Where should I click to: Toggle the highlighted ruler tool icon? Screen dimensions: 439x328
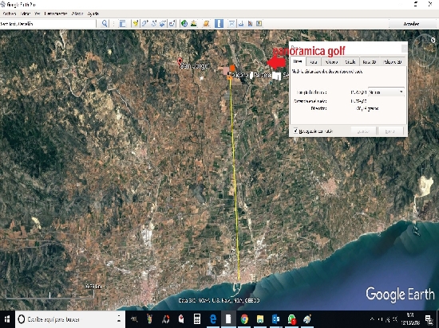click(219, 24)
